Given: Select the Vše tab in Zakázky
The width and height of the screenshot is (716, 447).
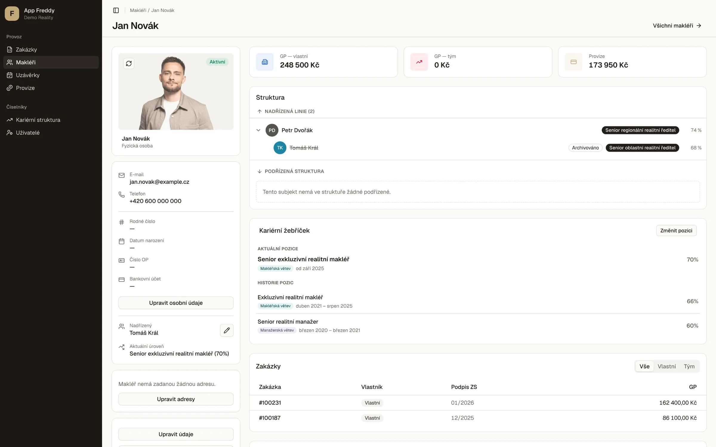Looking at the screenshot, I should pyautogui.click(x=644, y=366).
